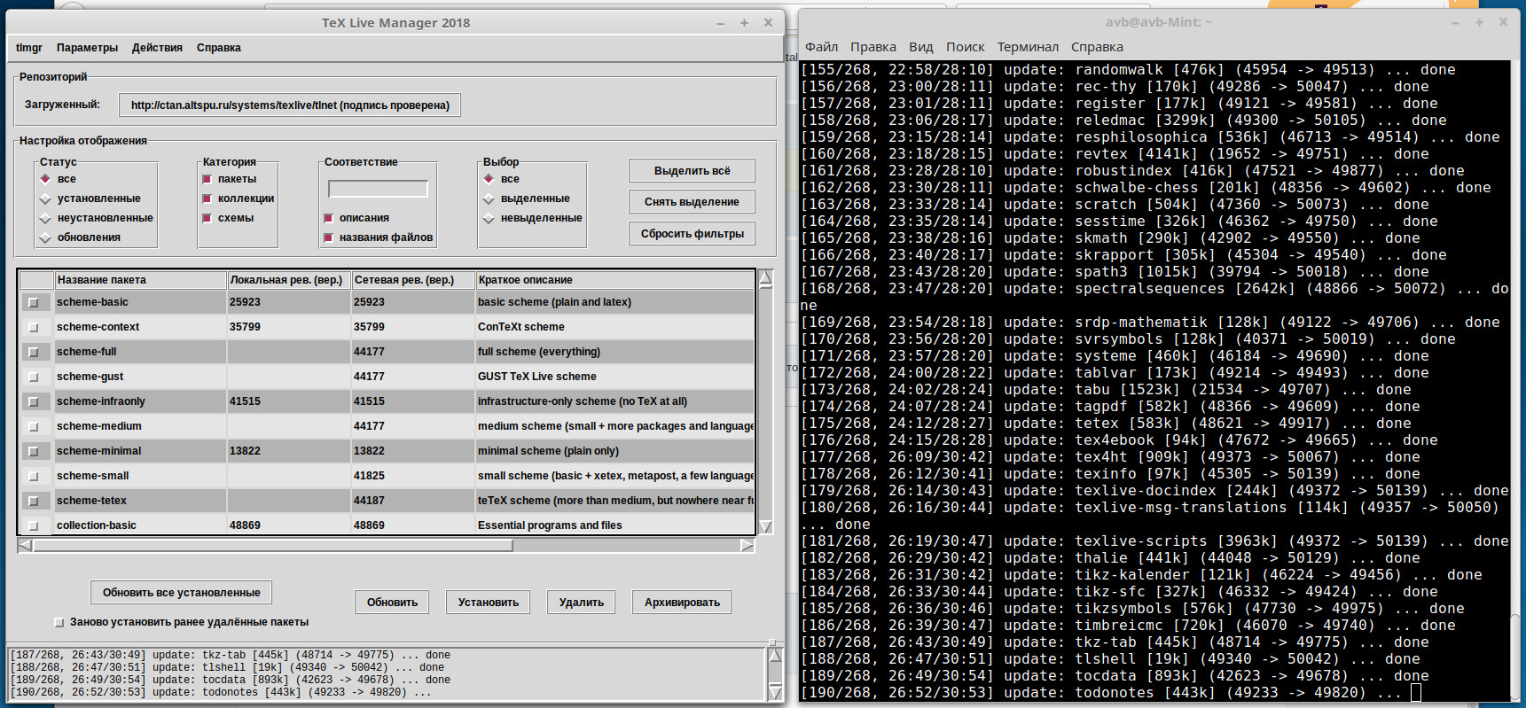
Task: Click the loaded repository URL button
Action: click(x=290, y=105)
